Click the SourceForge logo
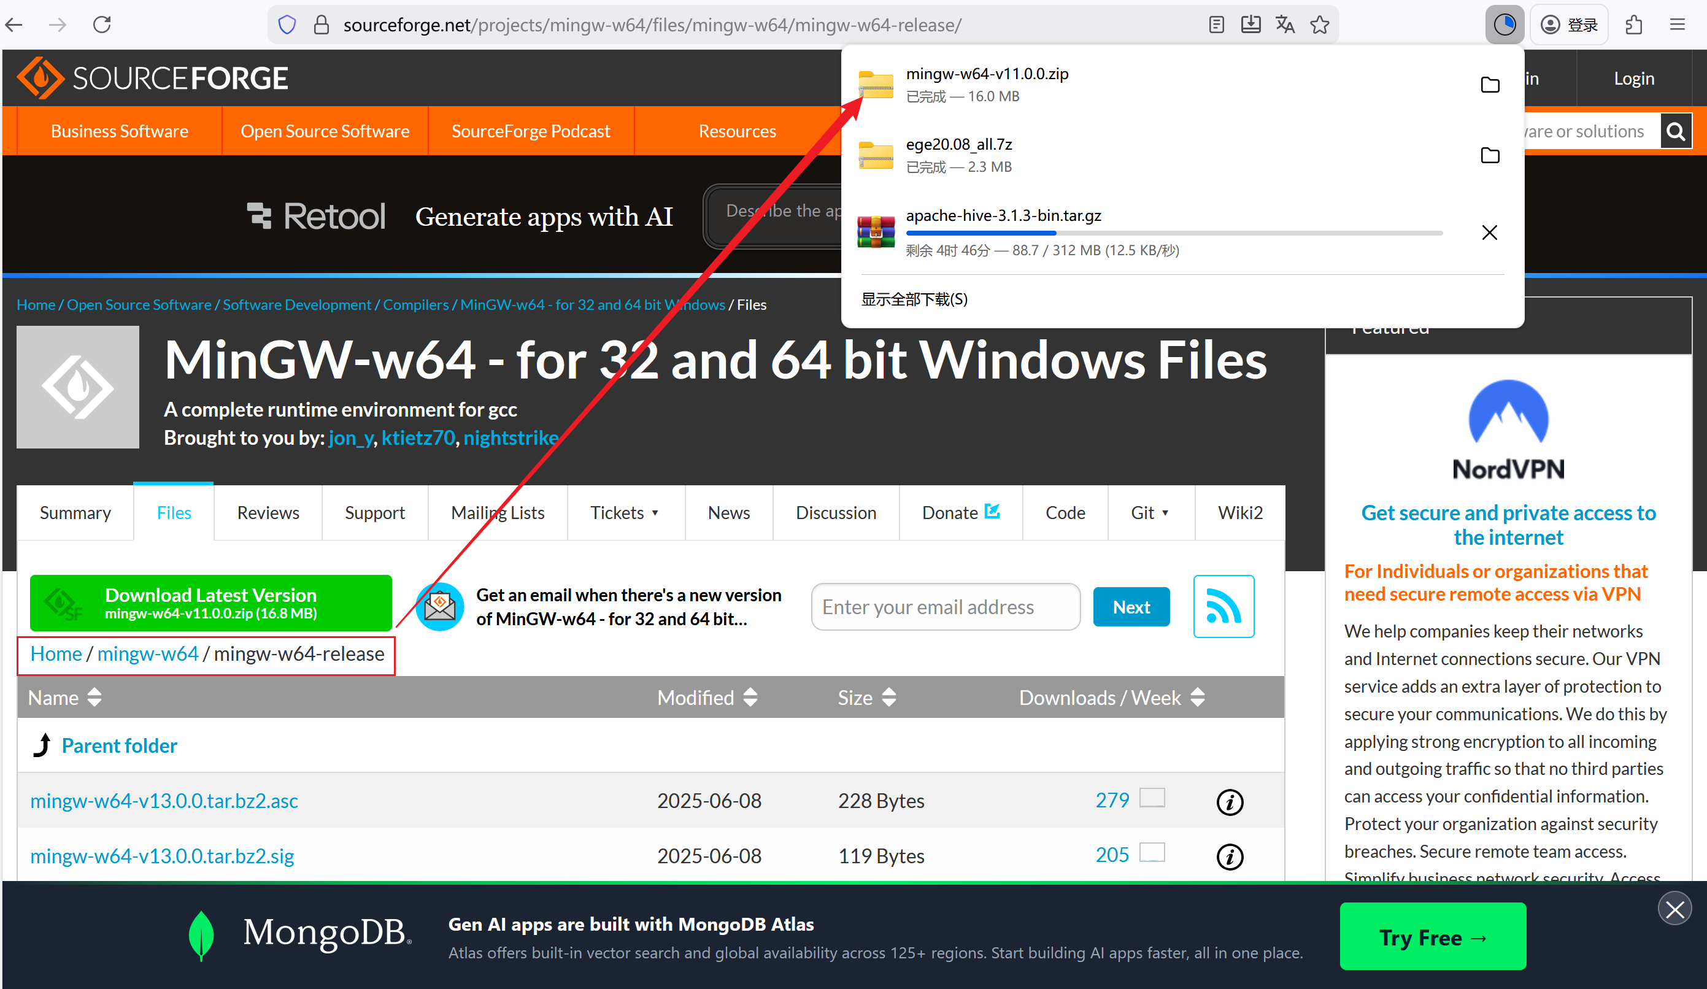 click(152, 78)
